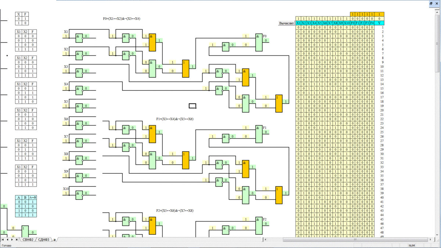441x248 pixels.
Task: Click the vertical scrollbar down arrow
Action: point(437,235)
